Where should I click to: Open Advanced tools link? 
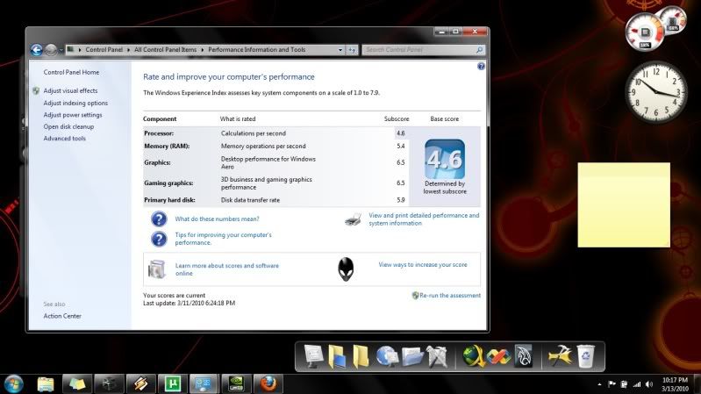(64, 139)
